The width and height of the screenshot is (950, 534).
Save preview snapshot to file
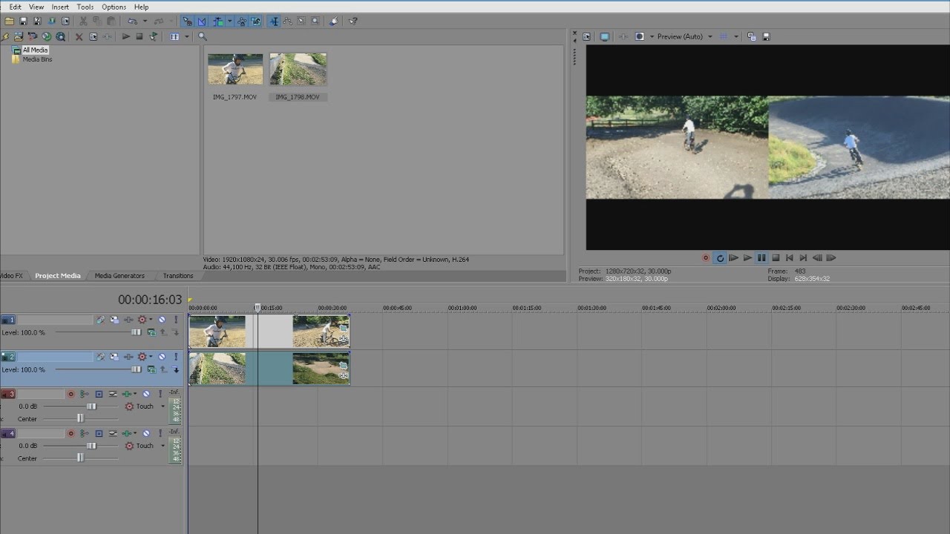[767, 36]
